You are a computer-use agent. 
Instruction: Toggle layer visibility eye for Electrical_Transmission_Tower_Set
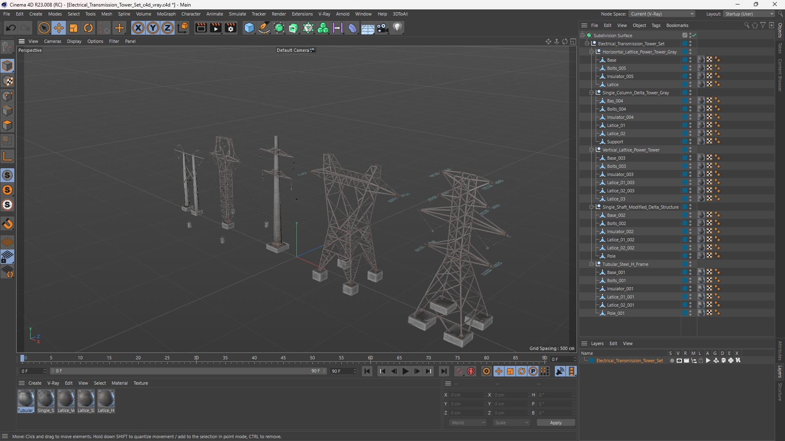click(679, 361)
